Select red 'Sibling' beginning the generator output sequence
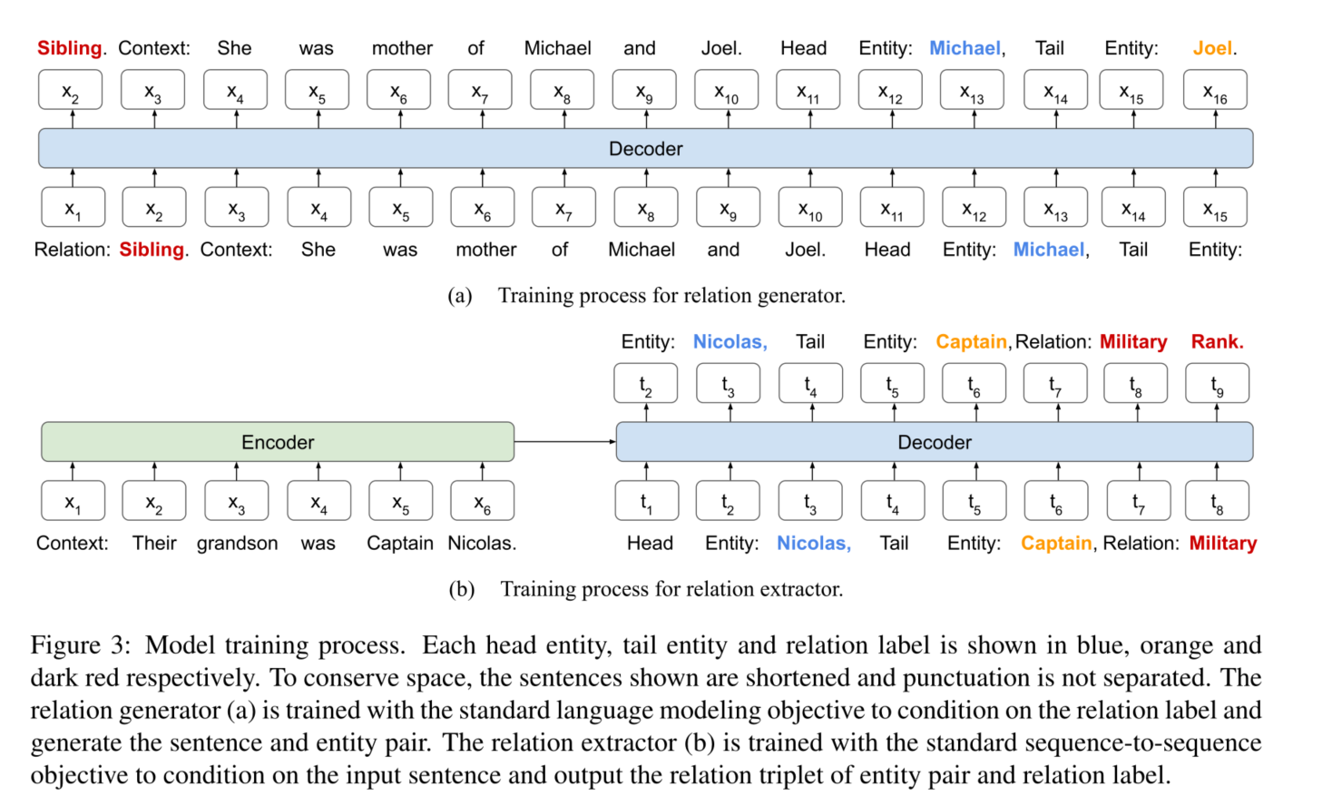The image size is (1332, 806). coord(70,48)
